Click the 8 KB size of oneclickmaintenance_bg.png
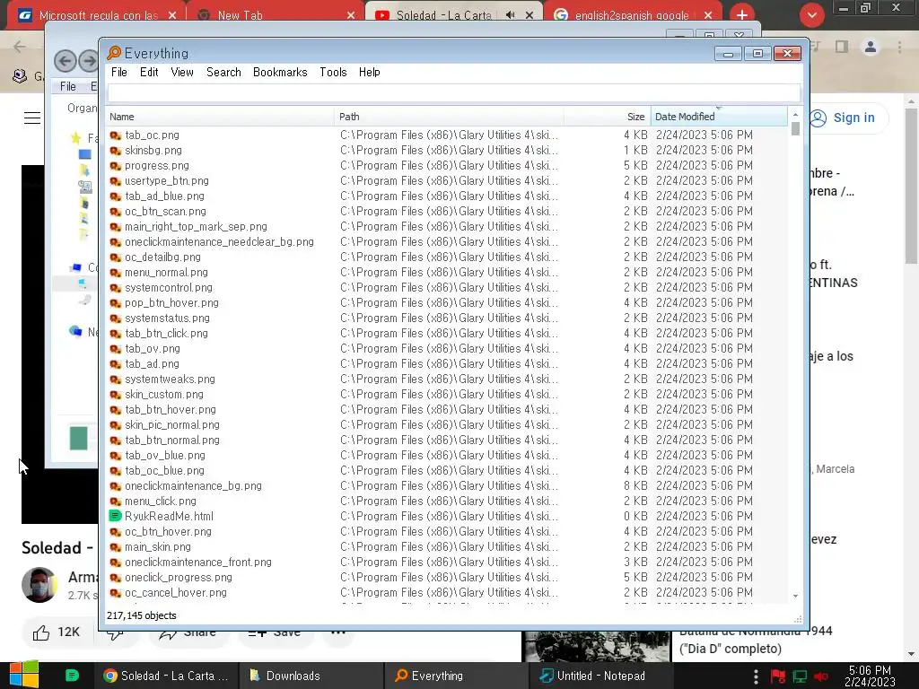The image size is (919, 689). click(635, 485)
